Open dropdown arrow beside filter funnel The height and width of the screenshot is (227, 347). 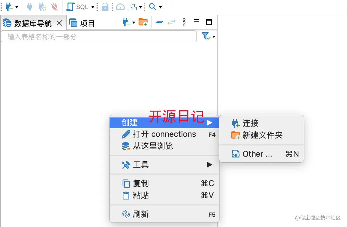[214, 37]
